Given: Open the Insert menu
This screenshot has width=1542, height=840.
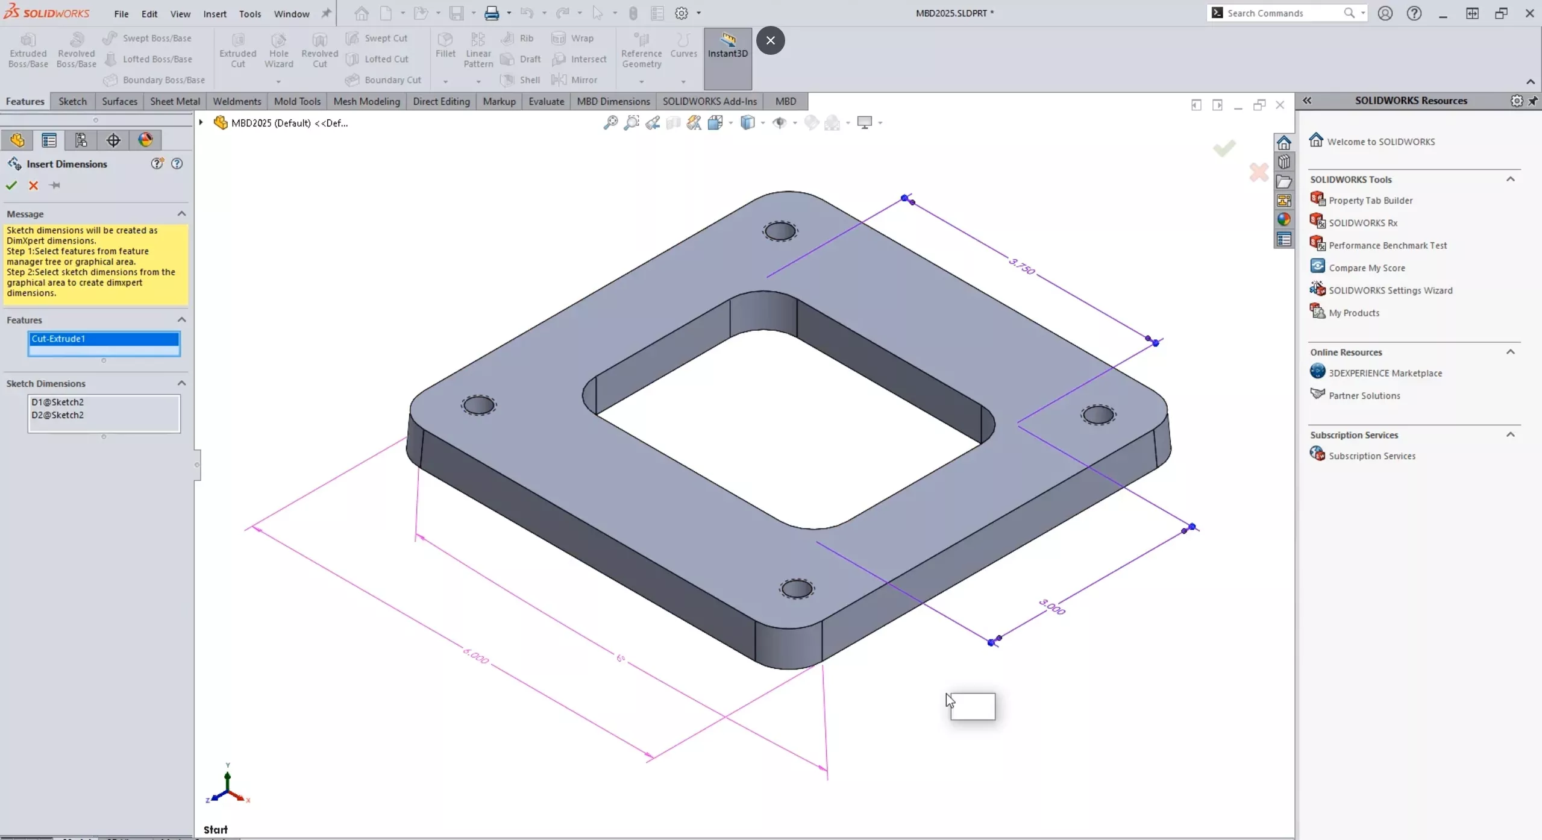Looking at the screenshot, I should (215, 13).
